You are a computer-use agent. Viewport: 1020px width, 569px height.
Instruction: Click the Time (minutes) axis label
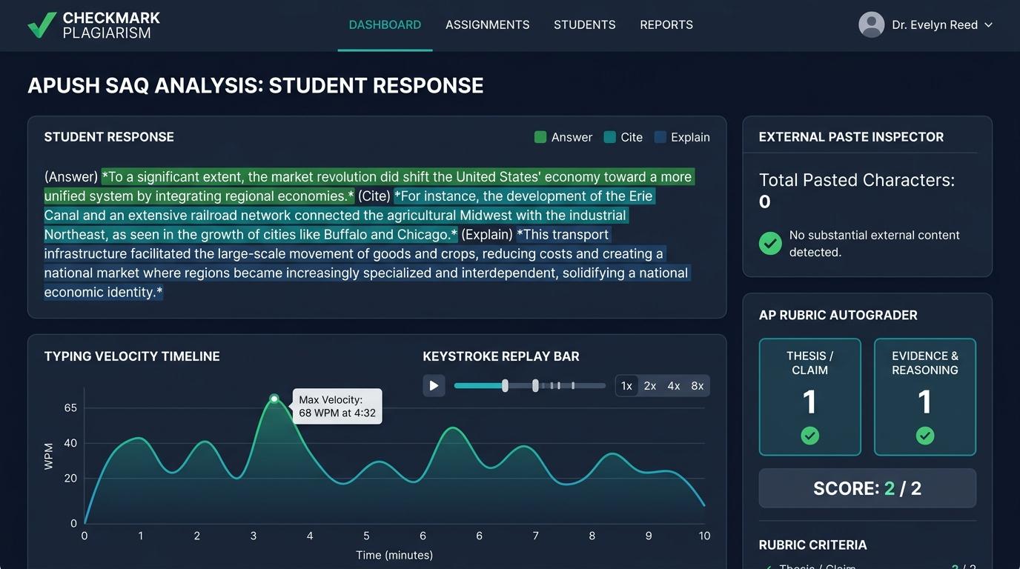click(394, 555)
